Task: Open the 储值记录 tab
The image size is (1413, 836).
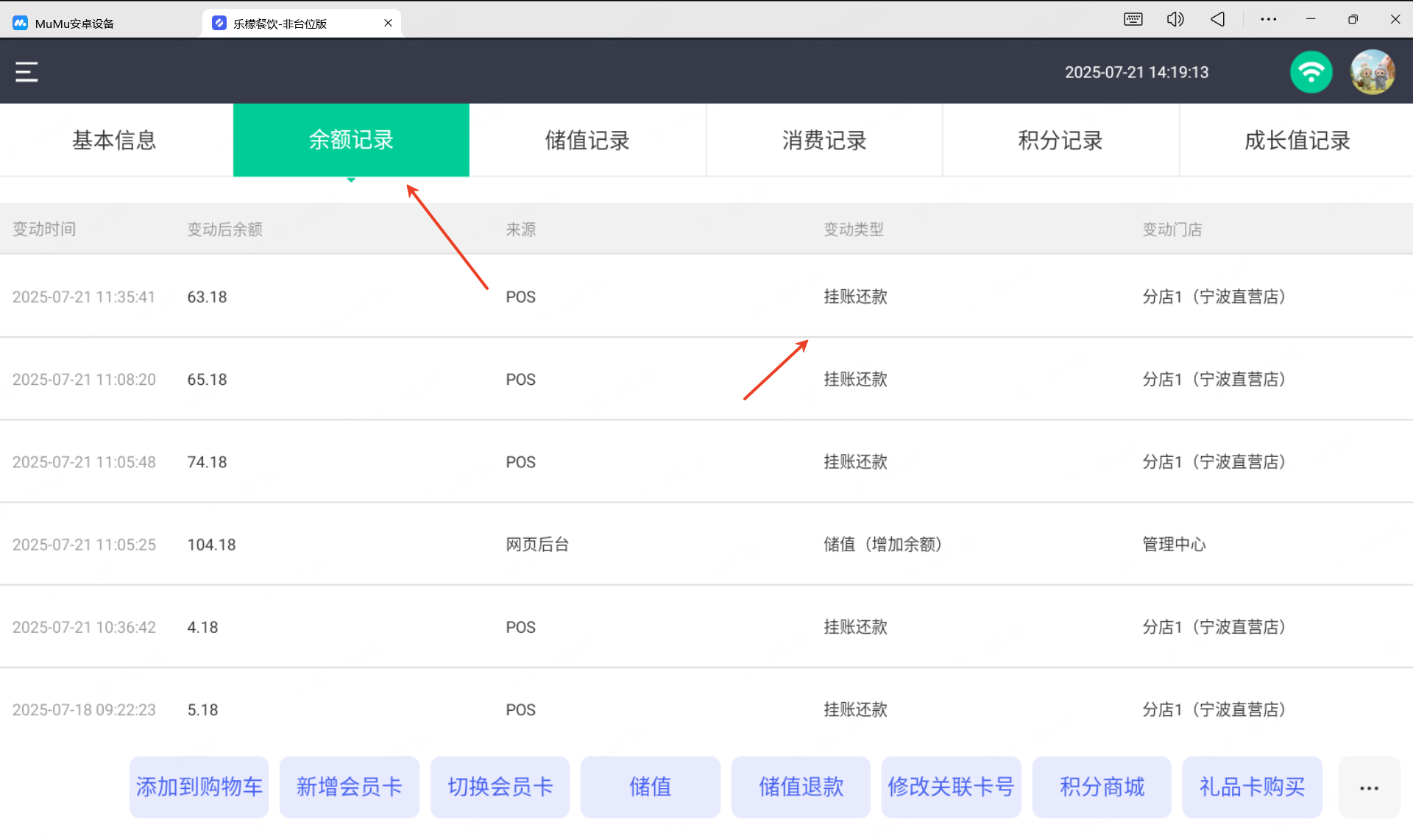Action: tap(587, 140)
